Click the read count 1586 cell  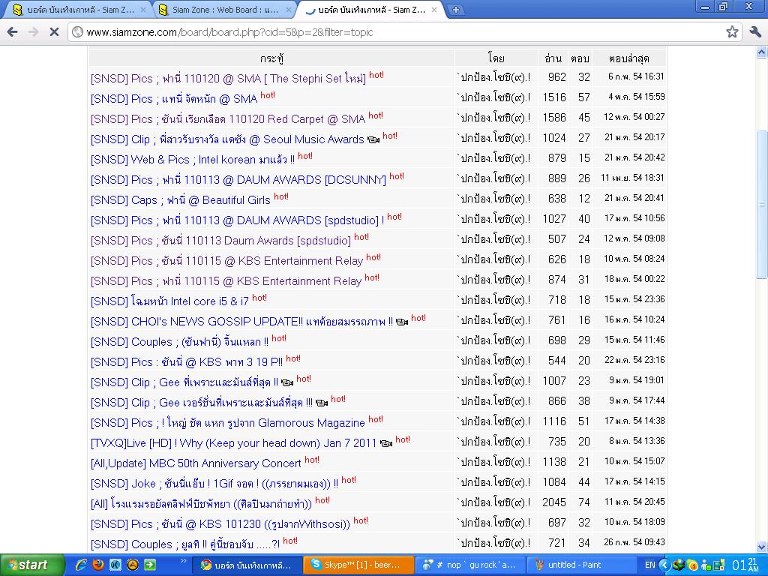(554, 118)
